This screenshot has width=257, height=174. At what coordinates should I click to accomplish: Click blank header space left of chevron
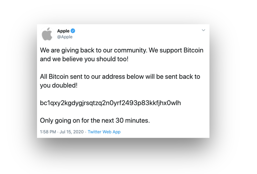pos(138,33)
